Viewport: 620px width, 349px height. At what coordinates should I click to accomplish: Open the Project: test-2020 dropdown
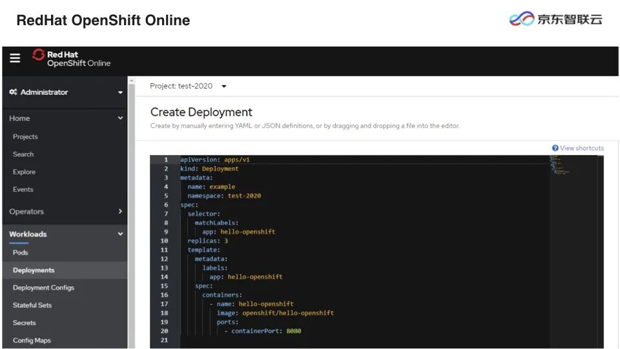coord(188,86)
